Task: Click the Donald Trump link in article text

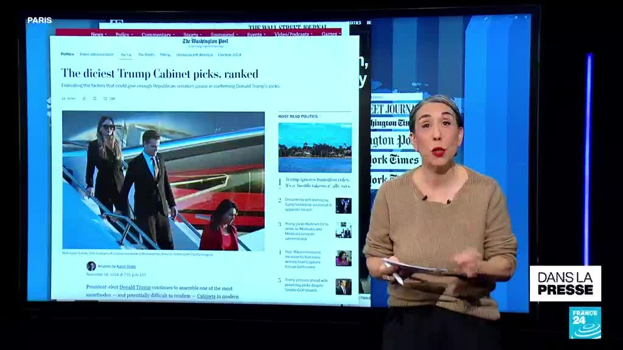Action: pyautogui.click(x=134, y=287)
